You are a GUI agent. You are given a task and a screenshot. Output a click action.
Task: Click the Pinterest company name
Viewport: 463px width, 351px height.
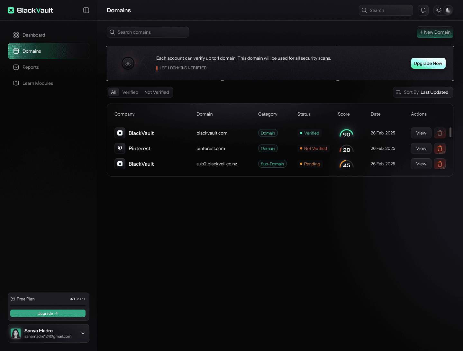(x=140, y=148)
